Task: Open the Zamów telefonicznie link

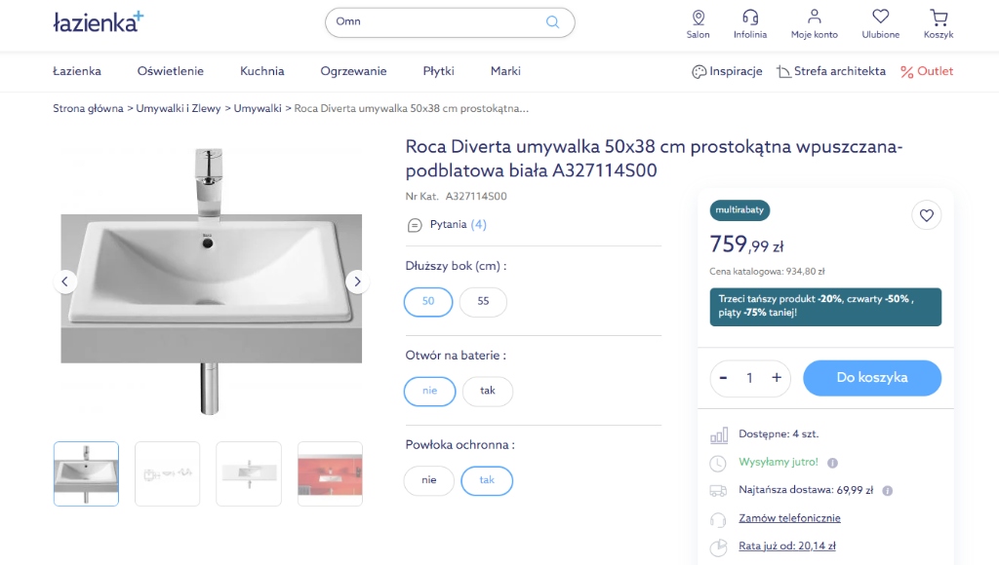Action: coord(789,518)
